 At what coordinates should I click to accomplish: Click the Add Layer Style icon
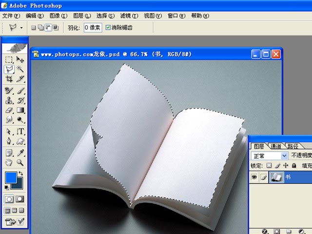pos(265,231)
